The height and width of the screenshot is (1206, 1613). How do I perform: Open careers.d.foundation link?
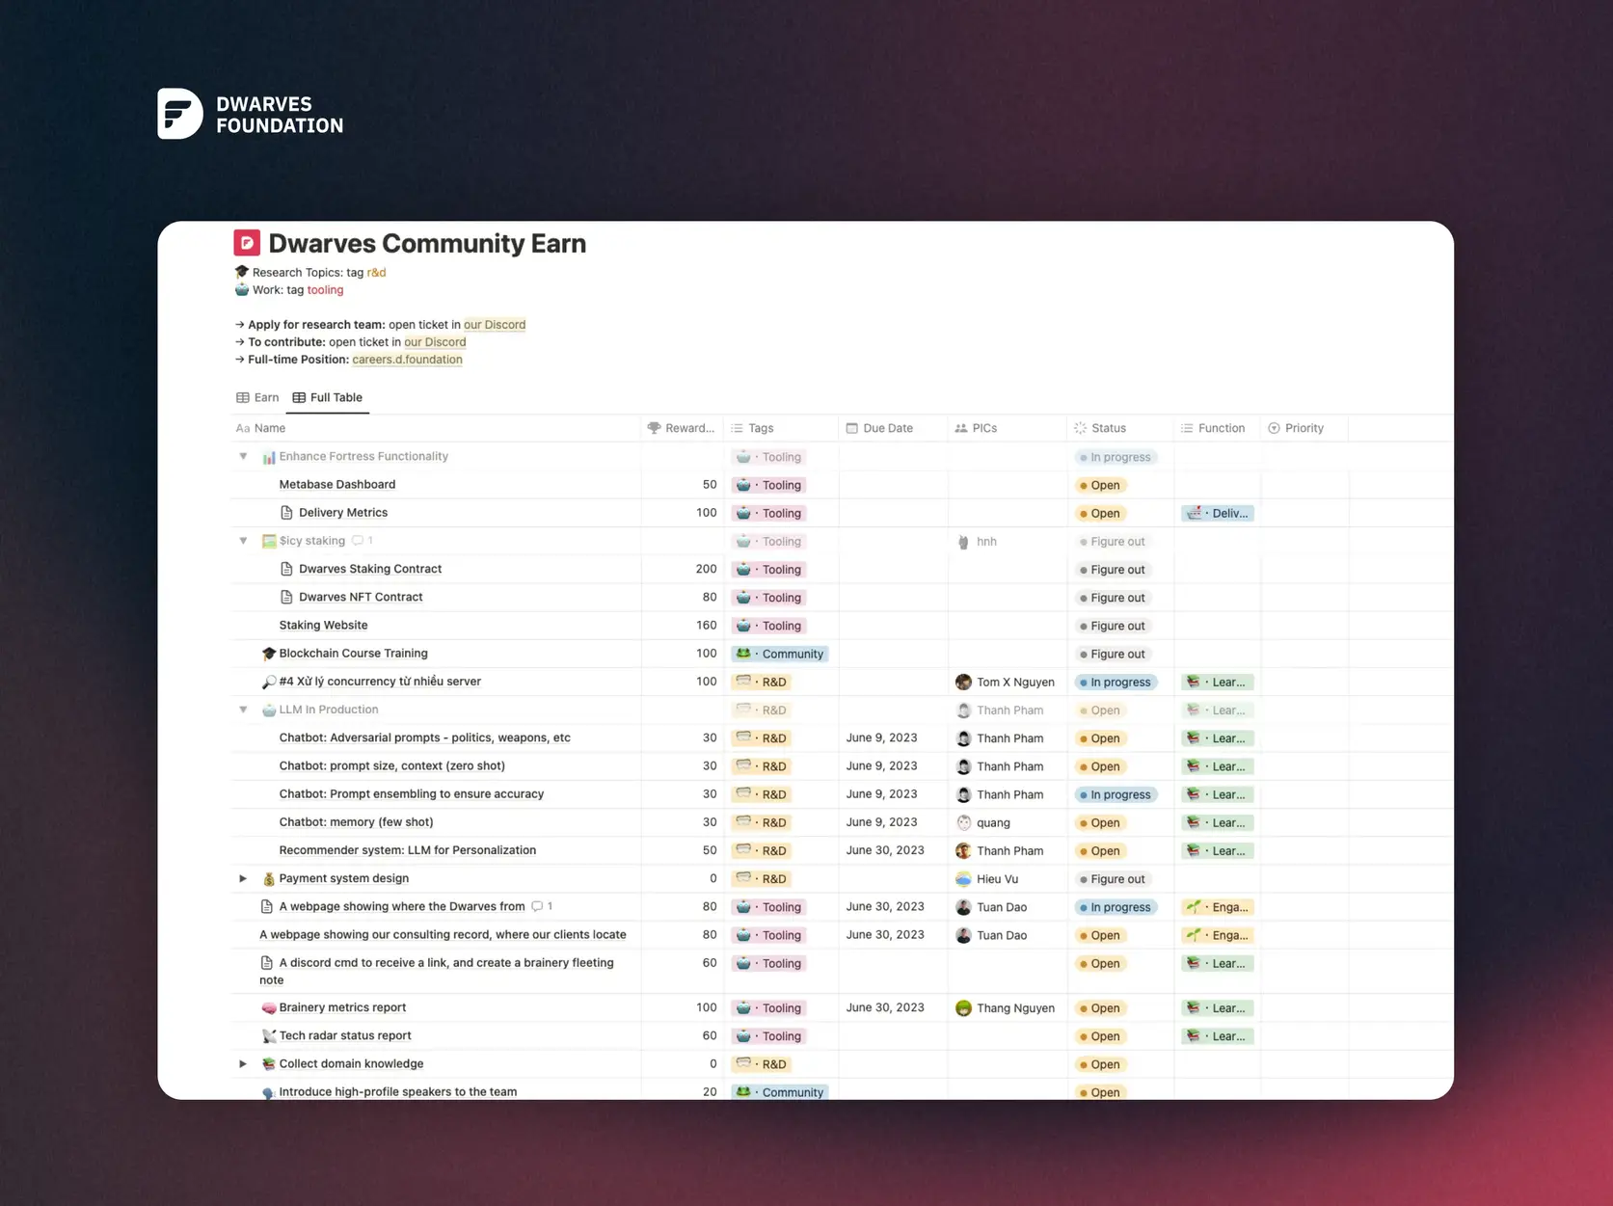click(x=407, y=360)
